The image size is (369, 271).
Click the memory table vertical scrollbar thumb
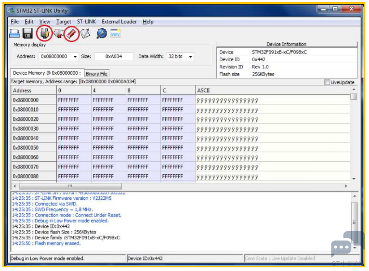pos(354,96)
